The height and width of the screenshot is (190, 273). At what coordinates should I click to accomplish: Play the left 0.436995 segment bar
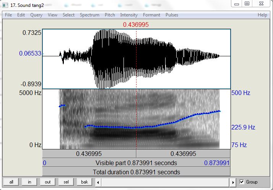pyautogui.click(x=89, y=154)
